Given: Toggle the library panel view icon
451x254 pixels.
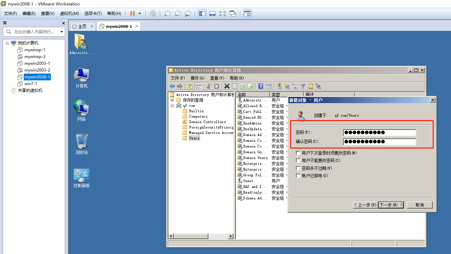Looking at the screenshot, I should (x=202, y=14).
